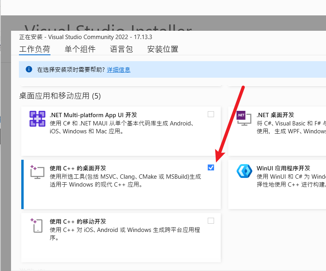
Task: Click the iOS, Android 或 Windows 跨平台 description
Action: tap(125, 234)
